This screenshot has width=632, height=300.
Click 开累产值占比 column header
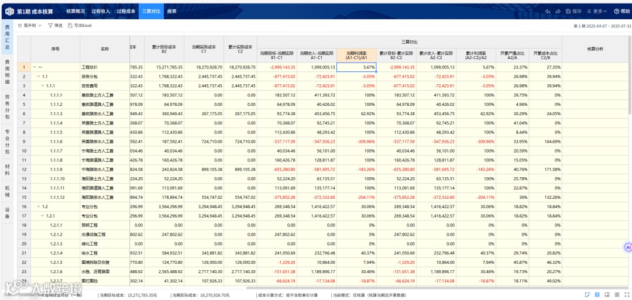512,56
